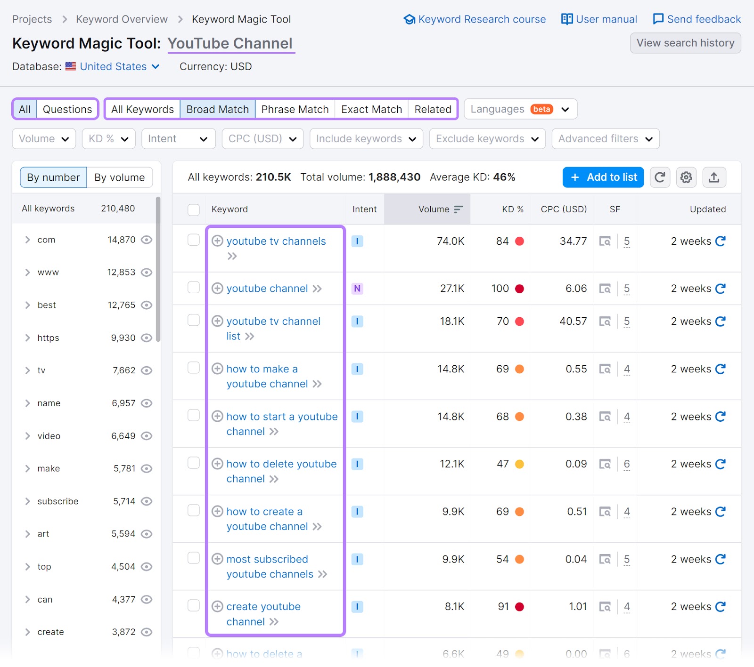Toggle the eye icon next to com group
754x667 pixels.
point(146,240)
